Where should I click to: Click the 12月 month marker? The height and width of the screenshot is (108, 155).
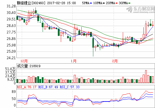click(24, 61)
